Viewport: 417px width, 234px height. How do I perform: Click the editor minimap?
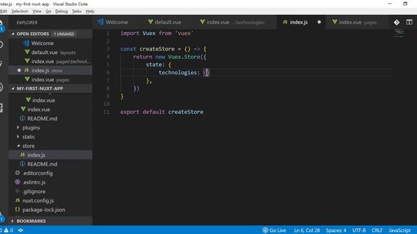399,33
